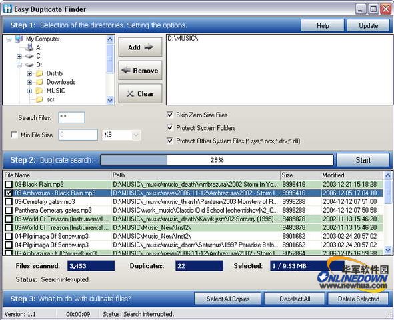This screenshot has width=394, height=320.
Task: Expand the MUSIC folder node
Action: coord(29,91)
